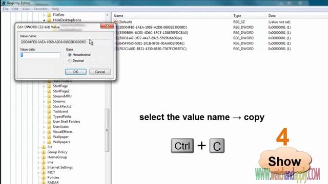Click the StreamMRU folder icon

coord(49,96)
